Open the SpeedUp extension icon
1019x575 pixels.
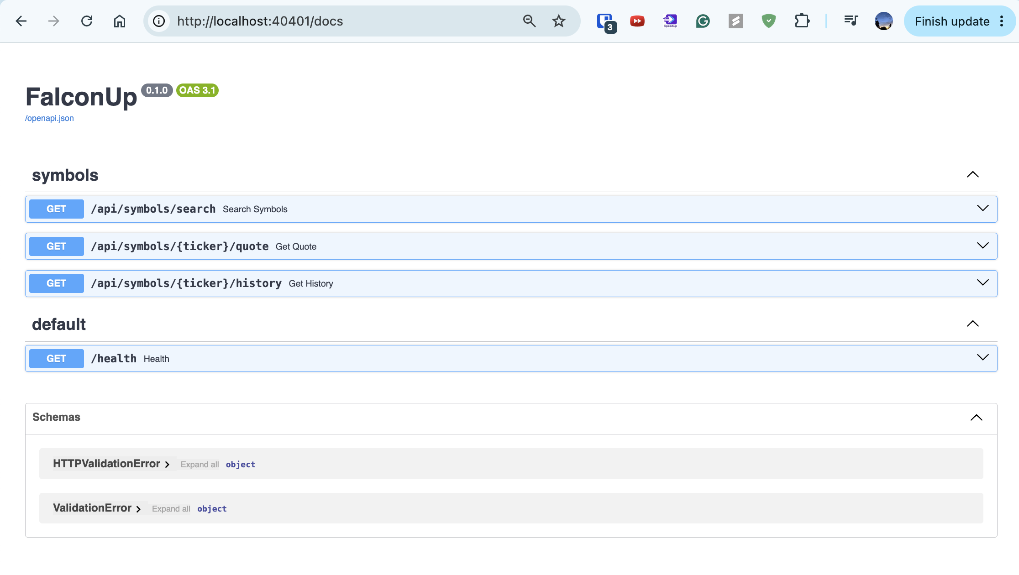point(670,21)
